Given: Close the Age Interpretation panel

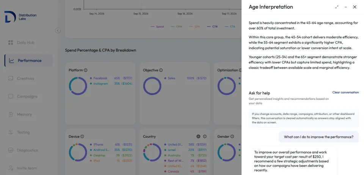Looking at the screenshot, I should click(x=355, y=7).
